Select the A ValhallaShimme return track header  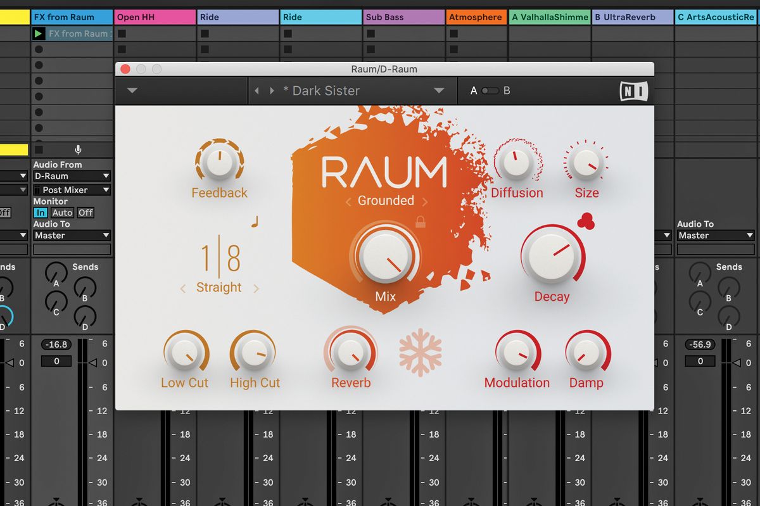click(x=548, y=16)
